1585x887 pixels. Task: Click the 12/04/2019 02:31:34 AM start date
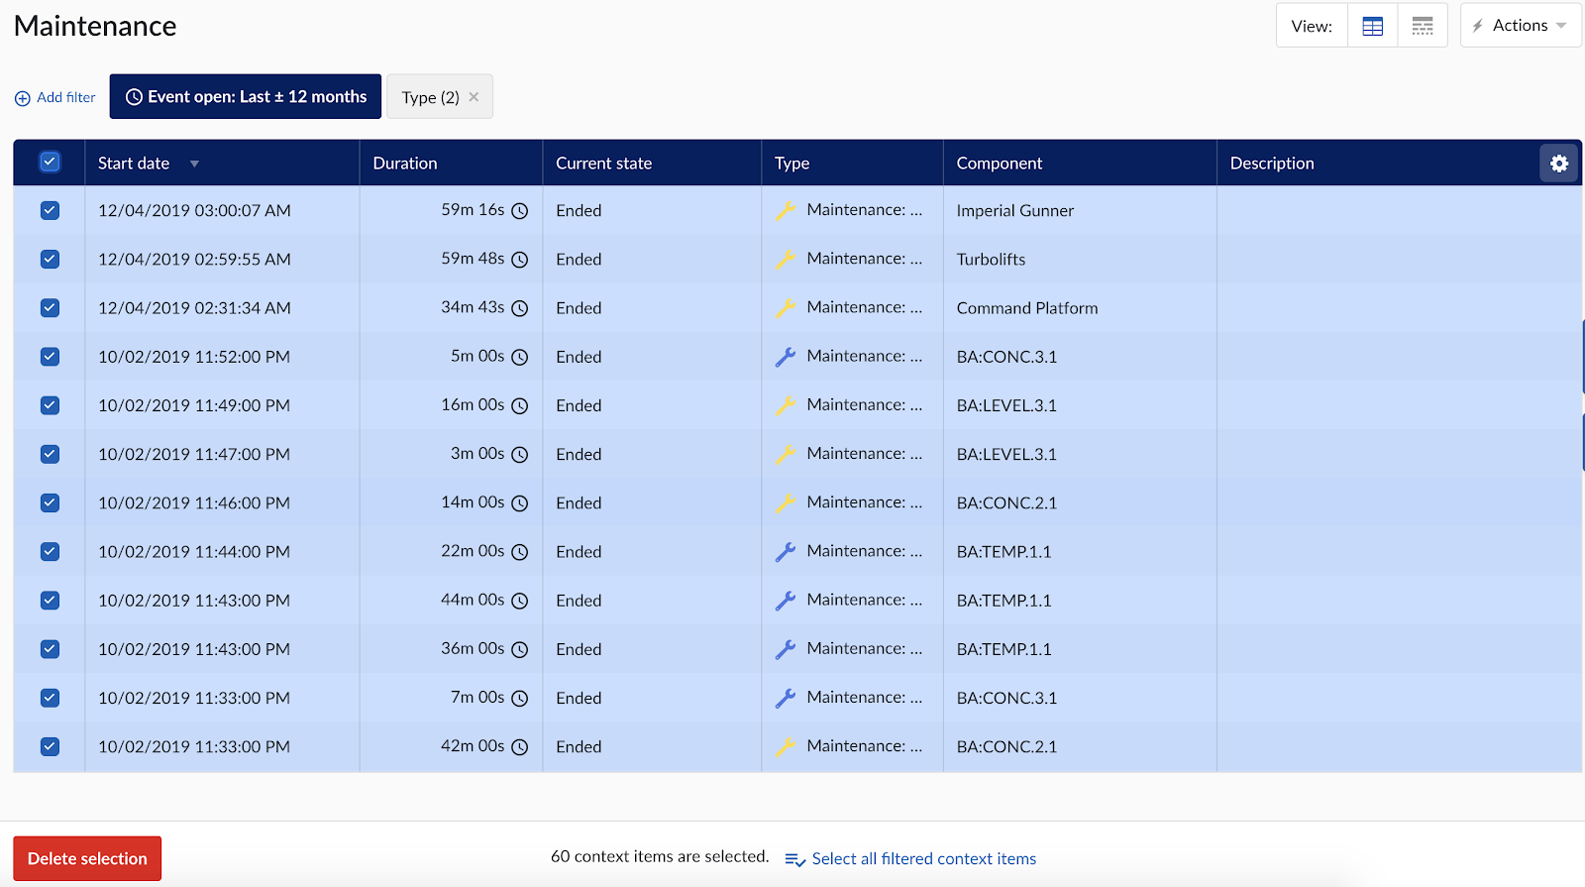coord(194,307)
